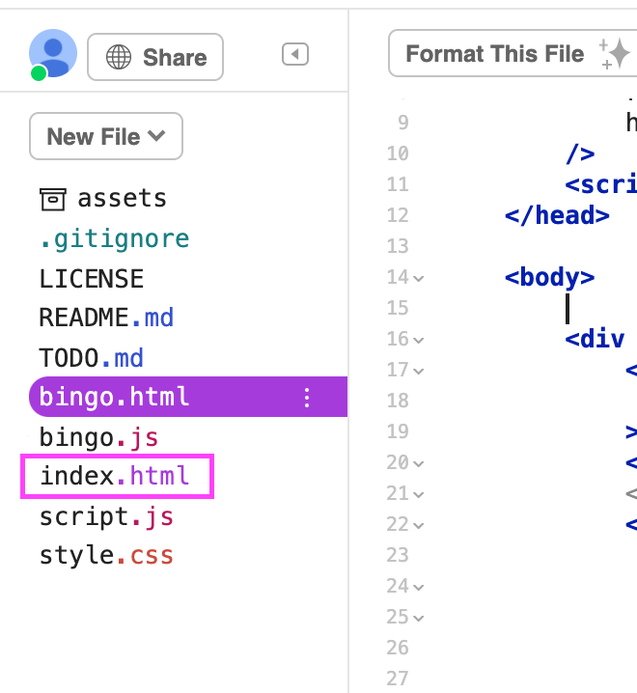Viewport: 637px width, 693px height.
Task: Select the bingo.js file
Action: [x=98, y=437]
